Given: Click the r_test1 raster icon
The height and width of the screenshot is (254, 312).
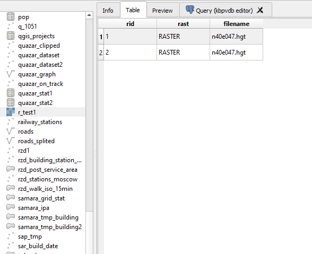Looking at the screenshot, I should click(11, 112).
